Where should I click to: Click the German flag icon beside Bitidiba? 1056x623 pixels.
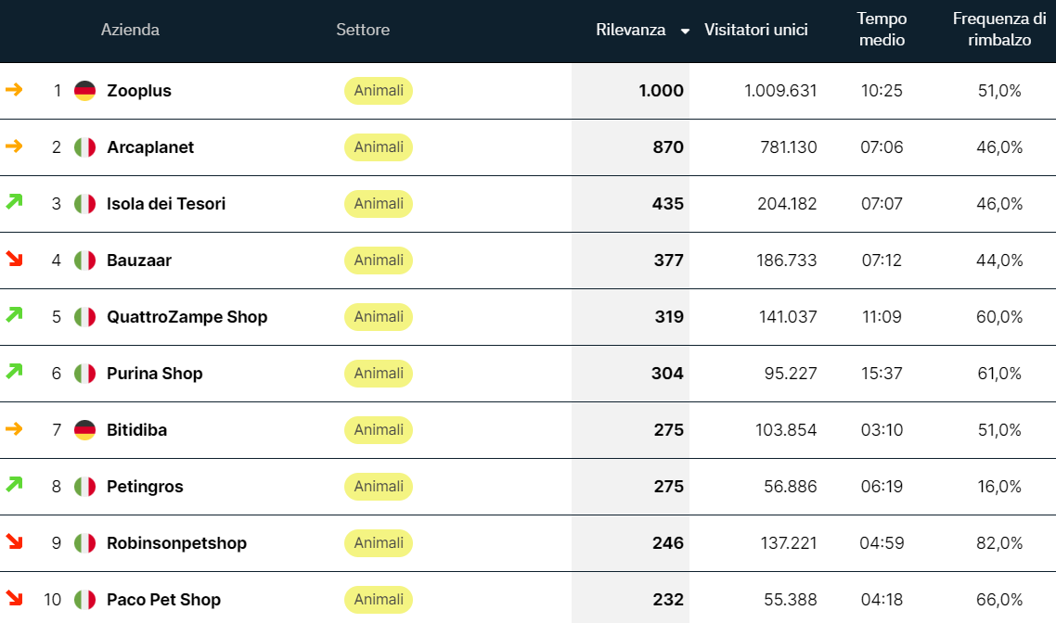[84, 430]
